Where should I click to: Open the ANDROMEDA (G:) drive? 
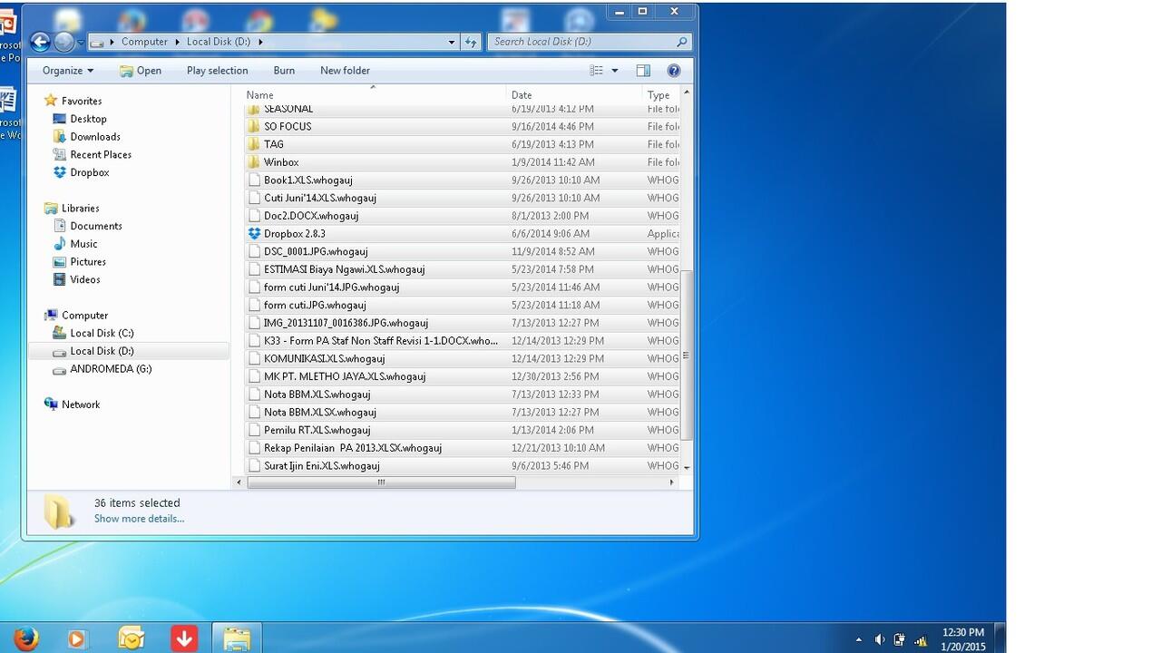pos(111,369)
